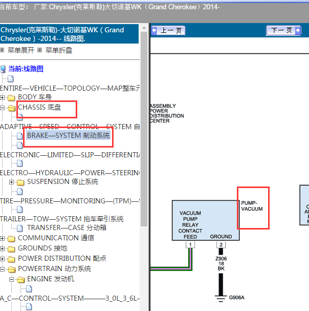Expand POWER DISTRIBUTION 配点 folder
This screenshot has height=311, width=309.
coord(2,259)
